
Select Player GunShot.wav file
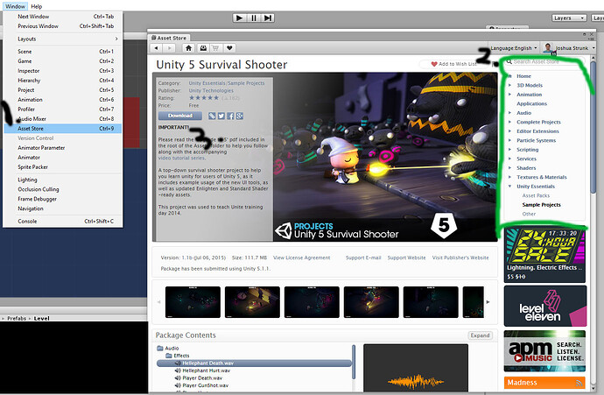[x=206, y=385]
